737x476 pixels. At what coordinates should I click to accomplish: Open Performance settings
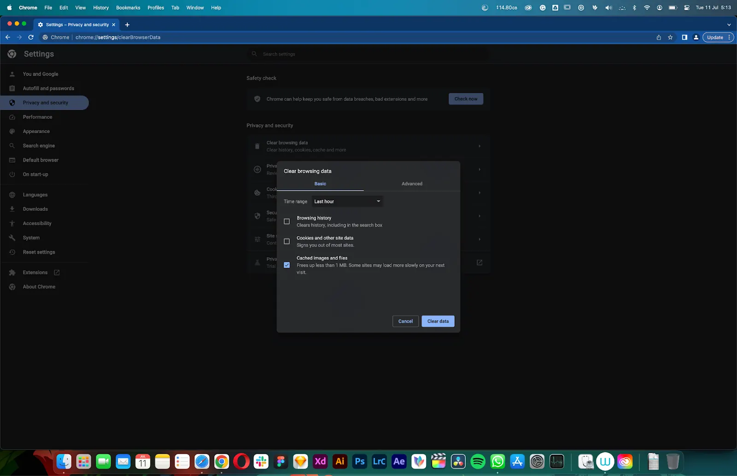click(37, 117)
